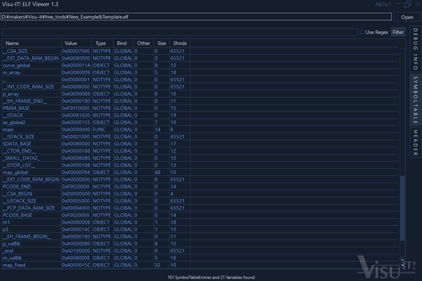
Task: Select the __ISTACK_SIZE row
Action: [200, 136]
